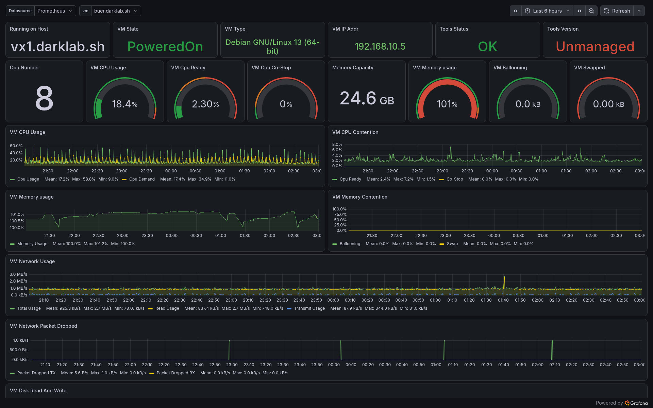Click the Co-Stop yellow legend color swatch
Image resolution: width=653 pixels, height=408 pixels.
[x=441, y=180]
